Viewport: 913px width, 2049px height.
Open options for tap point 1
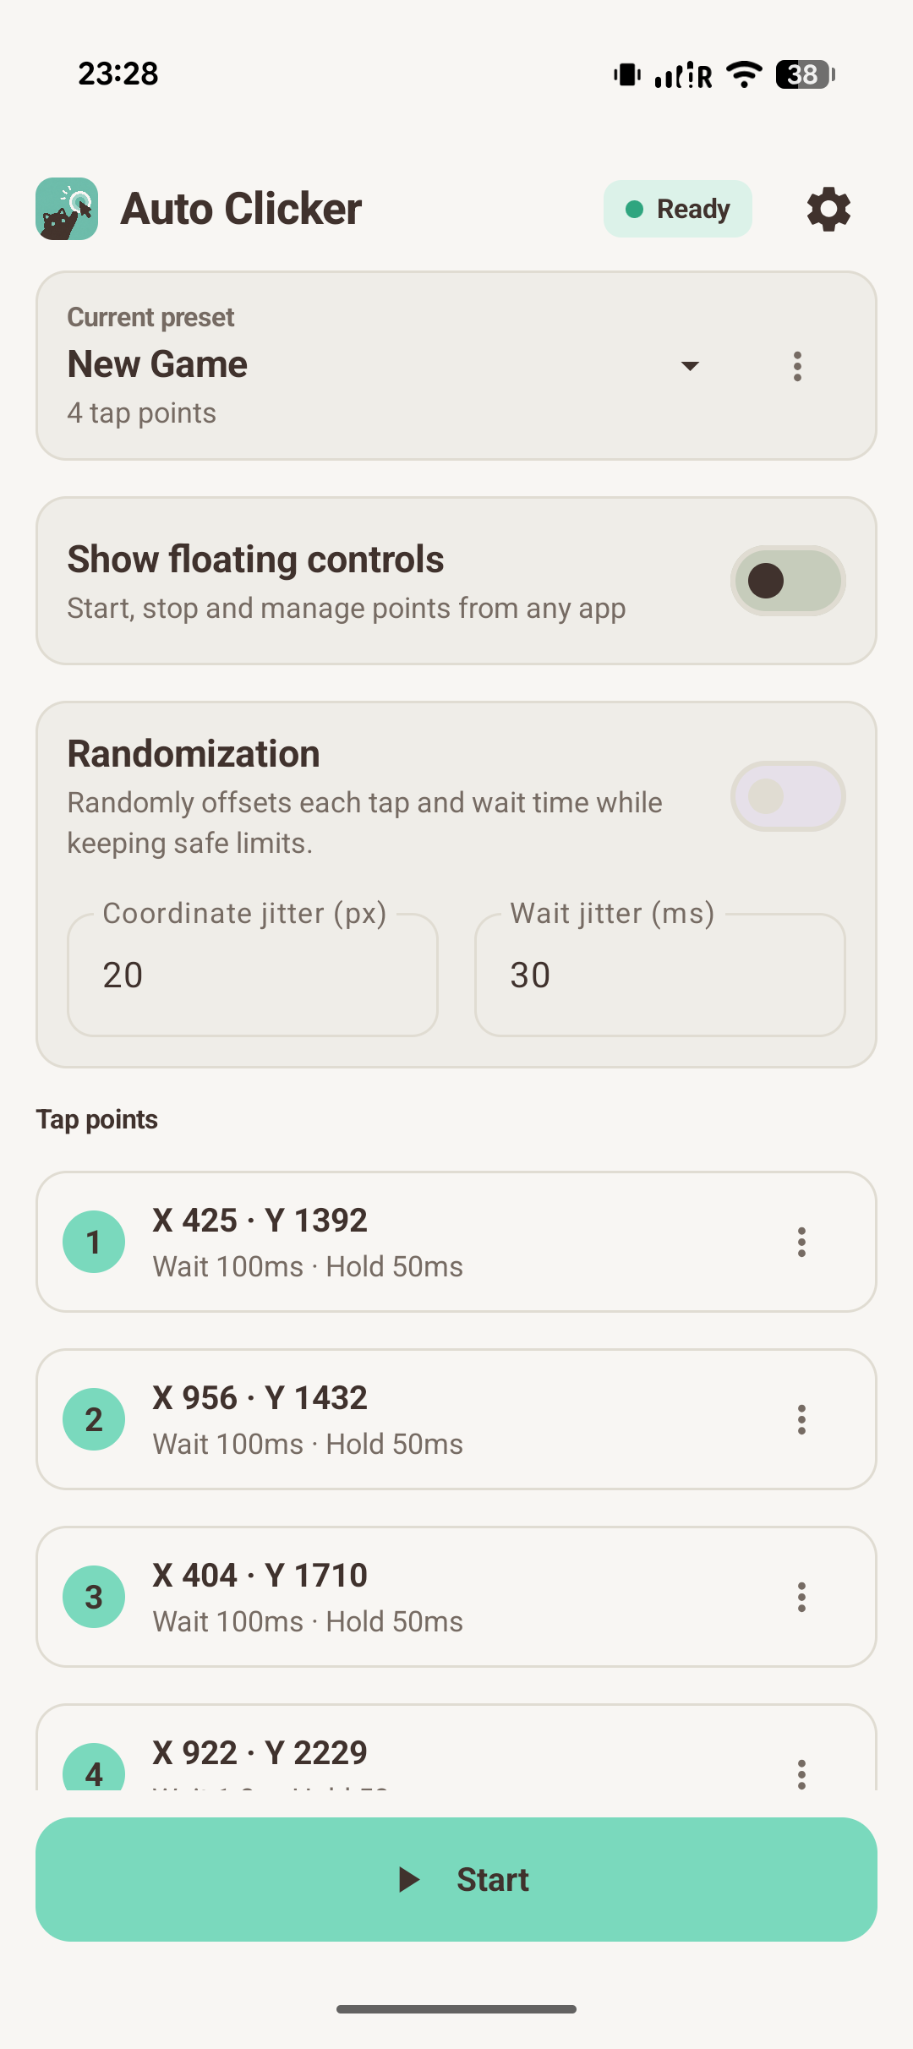(801, 1242)
